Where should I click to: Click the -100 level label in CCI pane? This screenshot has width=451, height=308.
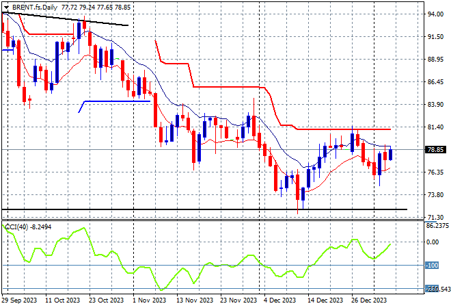(x=432, y=265)
